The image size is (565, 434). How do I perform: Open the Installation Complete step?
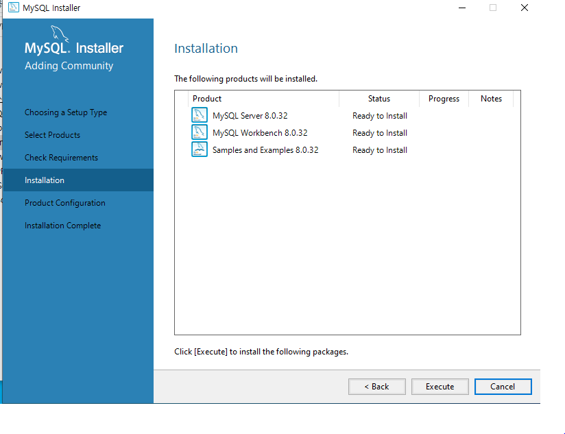pos(62,226)
